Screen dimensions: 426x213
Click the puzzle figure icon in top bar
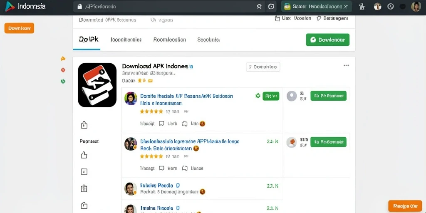362,7
